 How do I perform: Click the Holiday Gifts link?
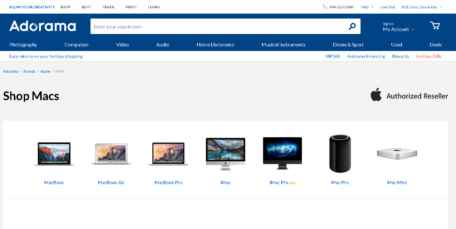coord(429,56)
